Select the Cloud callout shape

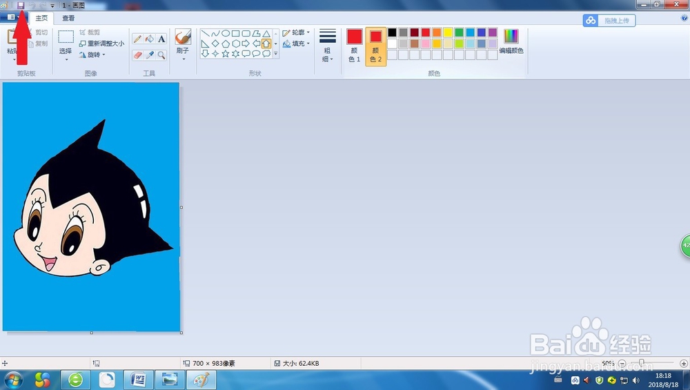coord(266,53)
